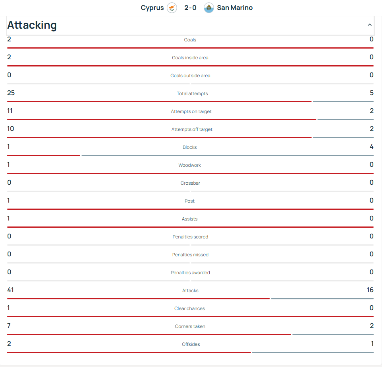Click Cyprus's 41 Attacks value

click(x=11, y=290)
